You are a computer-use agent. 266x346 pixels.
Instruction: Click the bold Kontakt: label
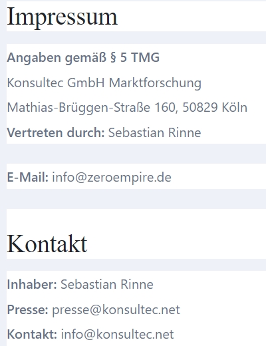tap(32, 334)
